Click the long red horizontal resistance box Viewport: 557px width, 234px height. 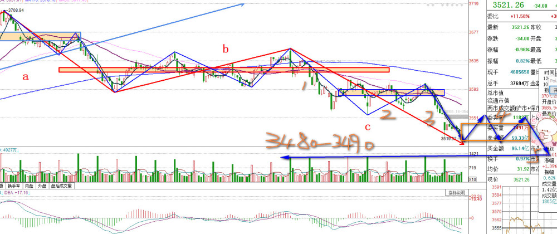[223, 70]
